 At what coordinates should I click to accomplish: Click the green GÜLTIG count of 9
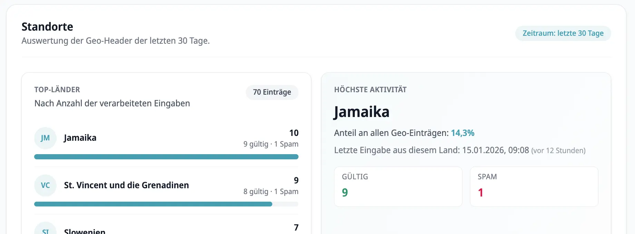[x=345, y=192]
